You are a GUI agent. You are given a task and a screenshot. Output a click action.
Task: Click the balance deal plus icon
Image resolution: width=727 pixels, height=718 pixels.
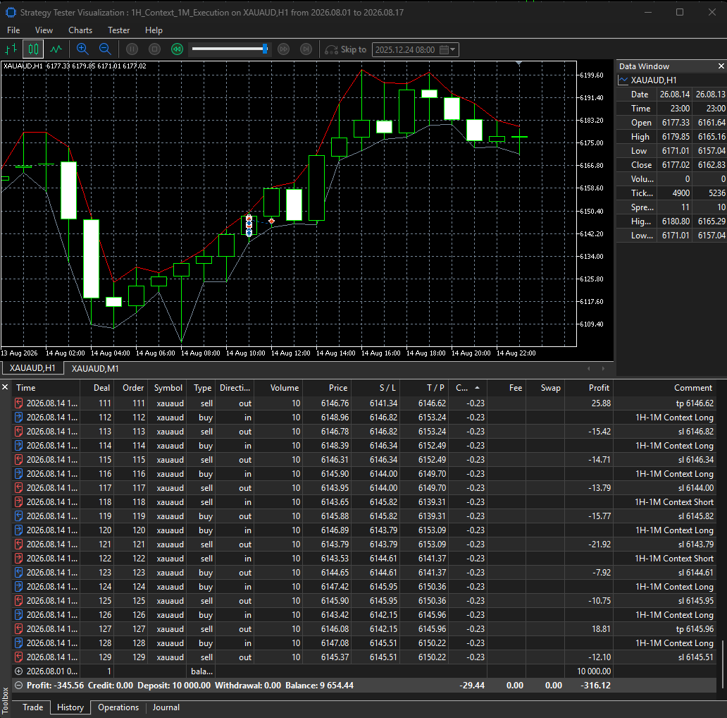click(18, 671)
